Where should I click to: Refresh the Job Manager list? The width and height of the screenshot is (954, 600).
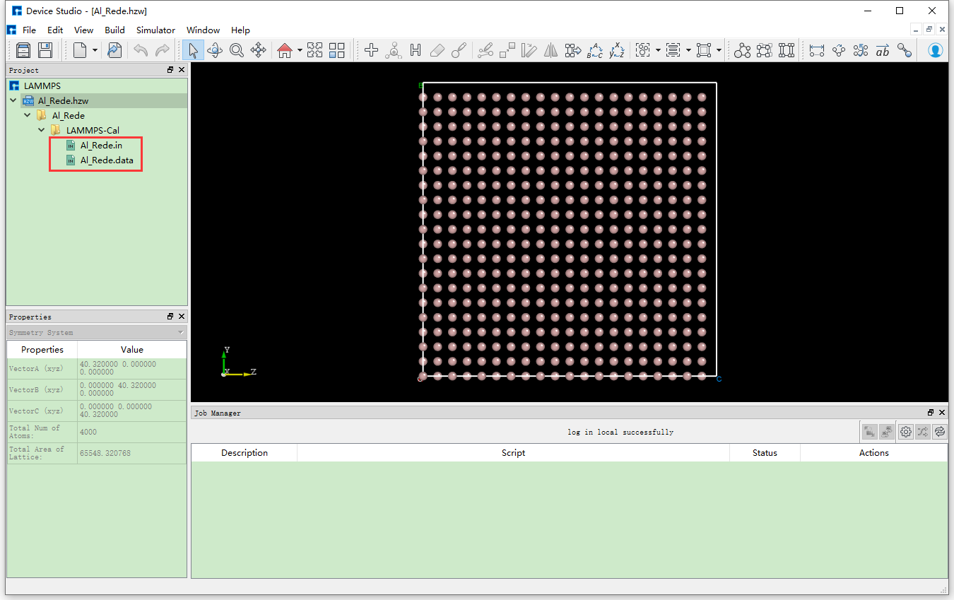939,431
